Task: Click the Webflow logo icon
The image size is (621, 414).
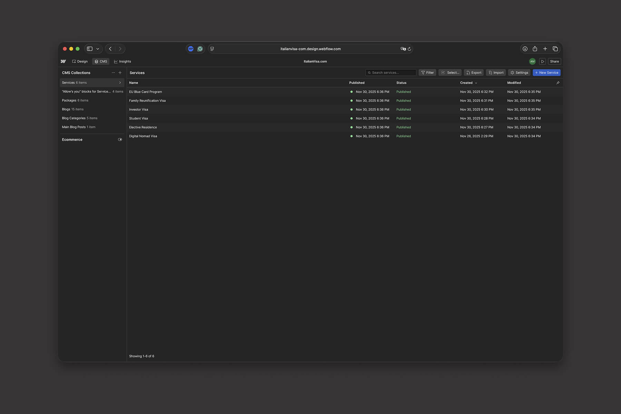Action: (63, 61)
